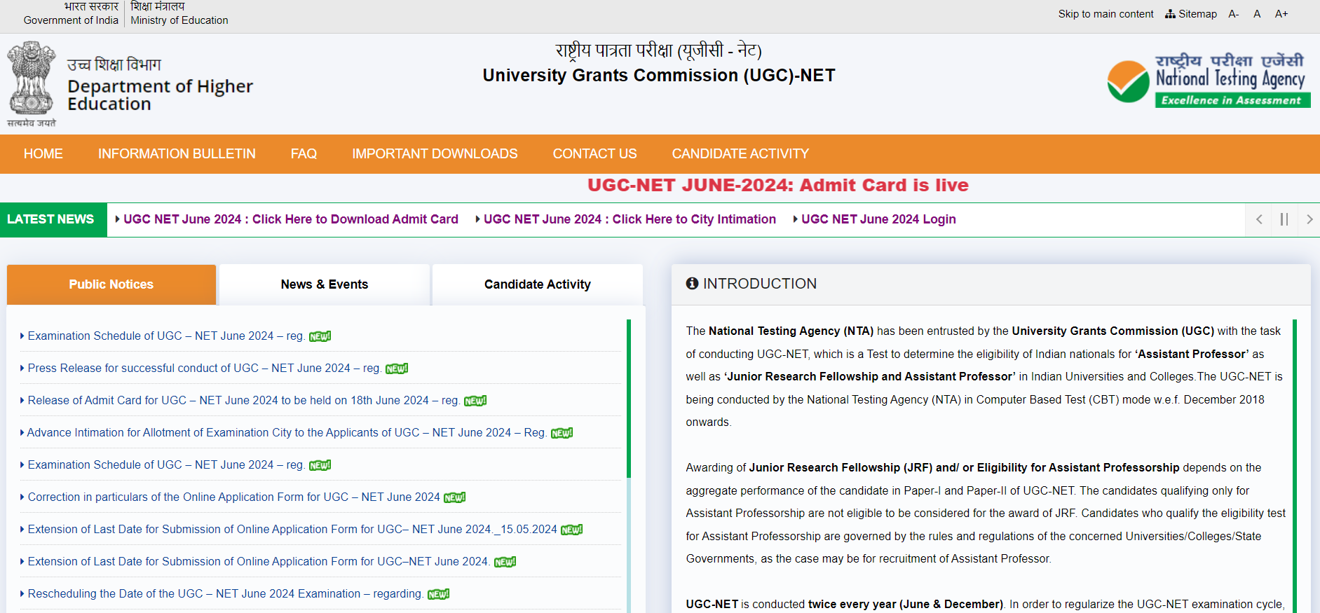Click Department of Higher Education heading
The image size is (1320, 613).
160,95
